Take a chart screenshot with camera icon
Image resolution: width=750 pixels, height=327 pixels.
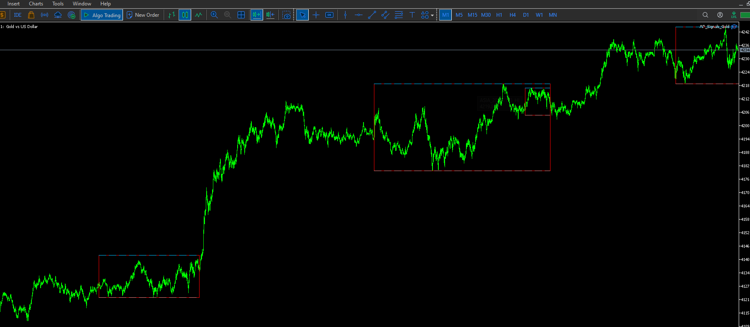pyautogui.click(x=287, y=15)
